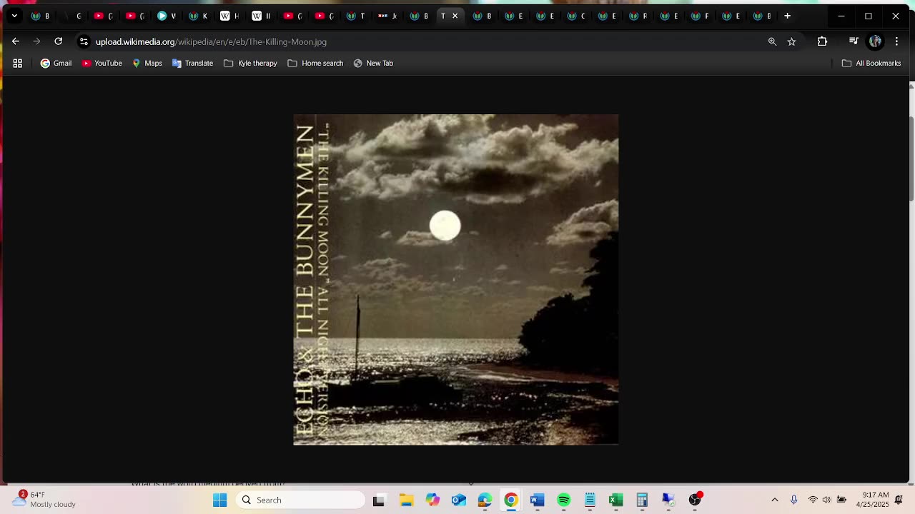This screenshot has width=915, height=514.
Task: Open the Chrome profile avatar
Action: tap(875, 41)
